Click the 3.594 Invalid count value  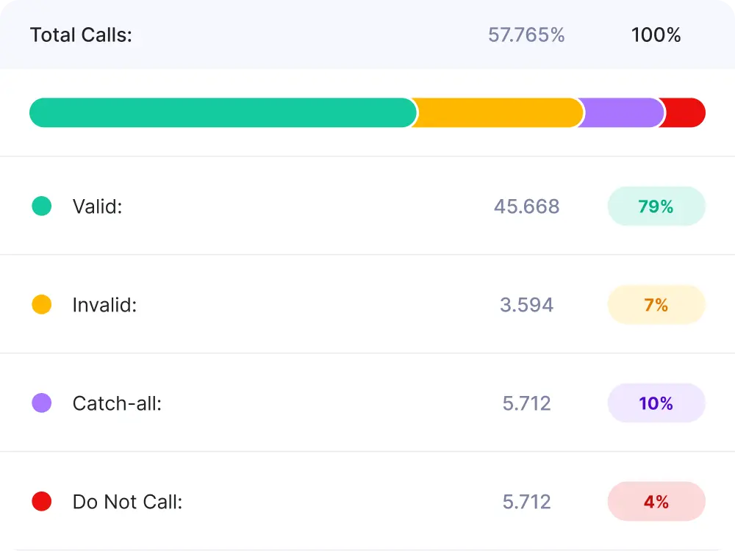click(x=526, y=305)
